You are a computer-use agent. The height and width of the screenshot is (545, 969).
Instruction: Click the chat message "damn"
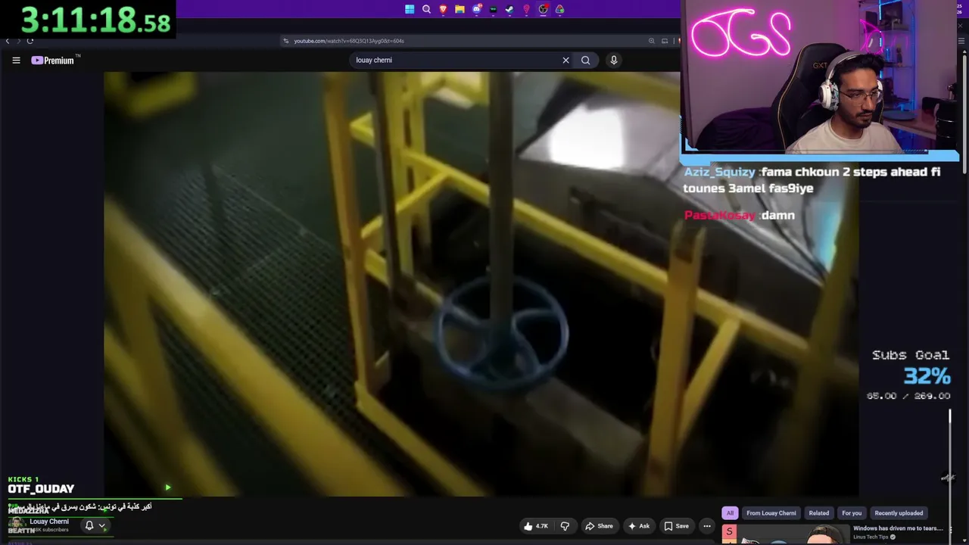778,216
